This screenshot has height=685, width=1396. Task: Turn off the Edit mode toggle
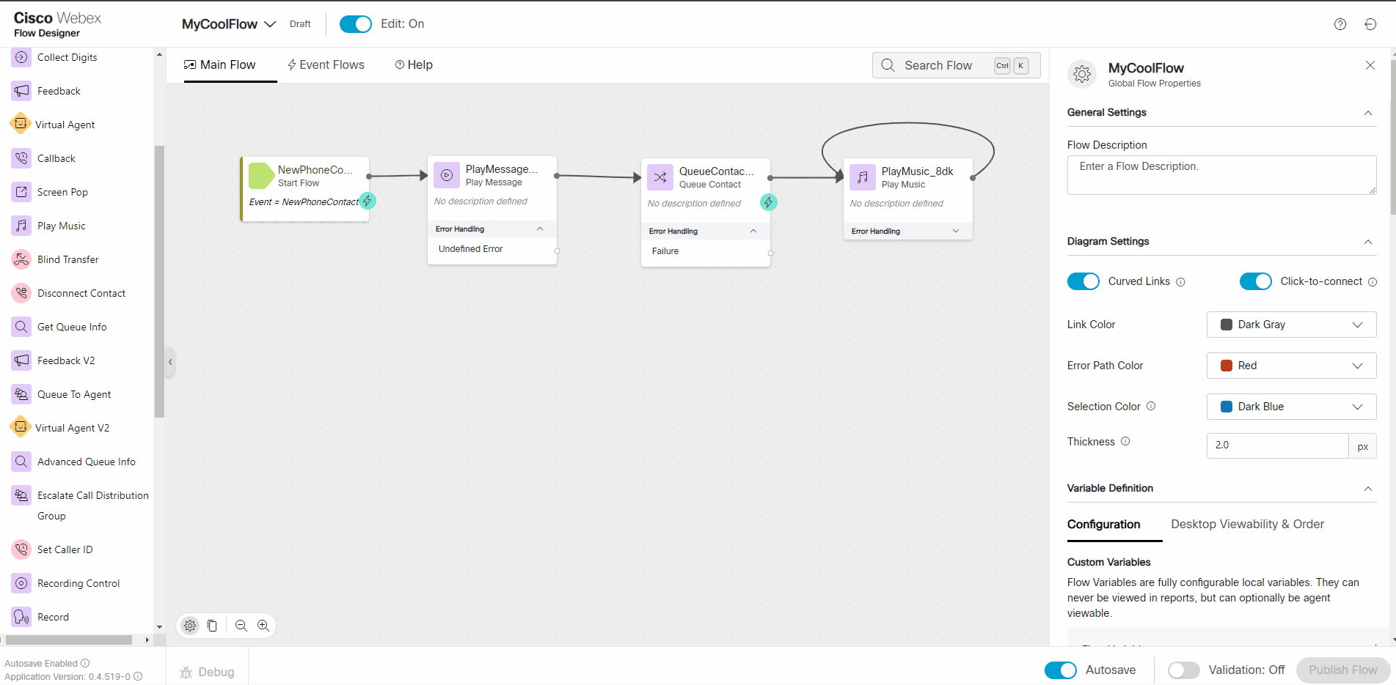(x=356, y=24)
